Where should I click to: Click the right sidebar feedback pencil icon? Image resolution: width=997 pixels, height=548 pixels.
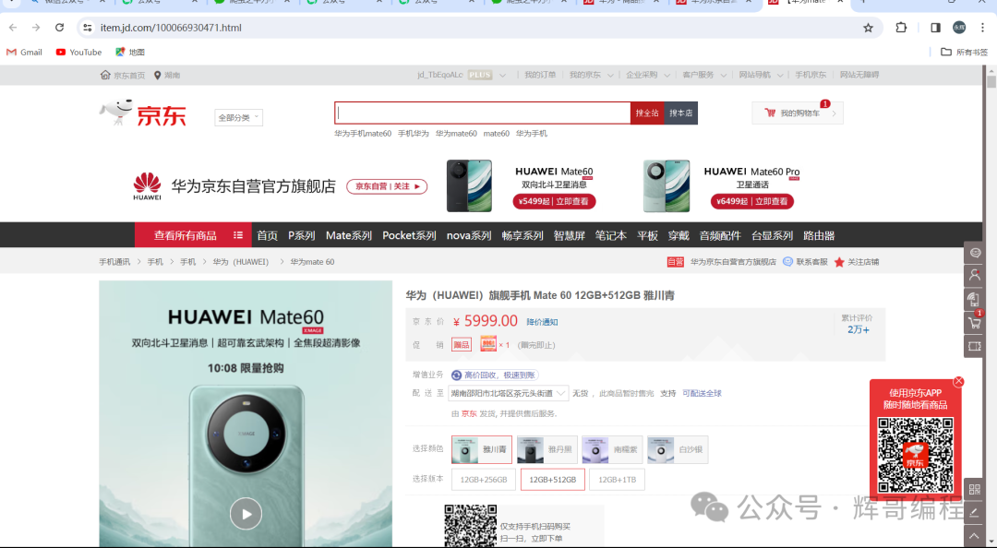[x=974, y=512]
